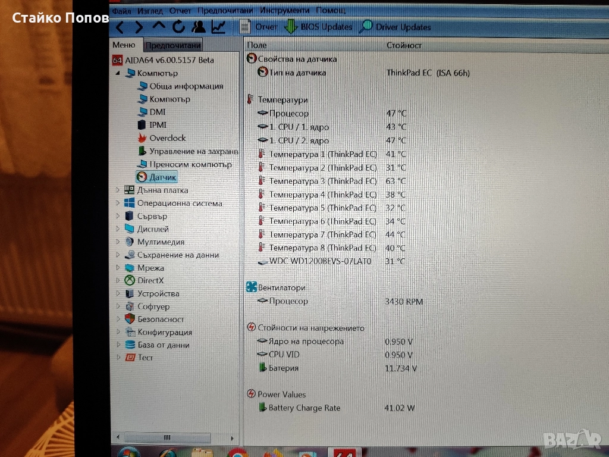Select the Датчик sensor item
The width and height of the screenshot is (609, 457).
[162, 177]
